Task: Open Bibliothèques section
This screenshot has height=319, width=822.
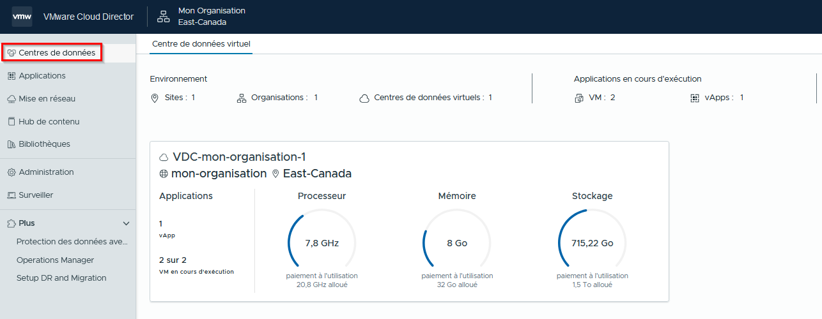Action: 45,144
